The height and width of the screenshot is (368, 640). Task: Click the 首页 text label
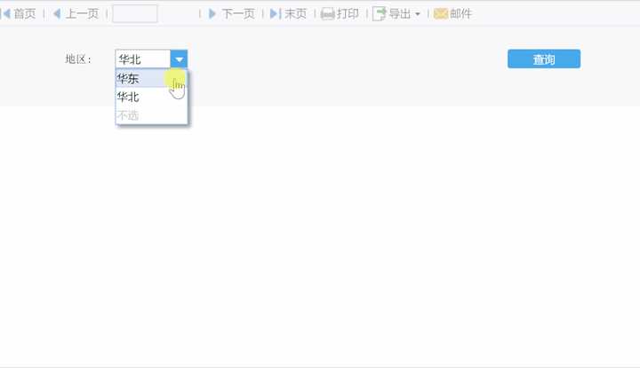[x=25, y=13]
